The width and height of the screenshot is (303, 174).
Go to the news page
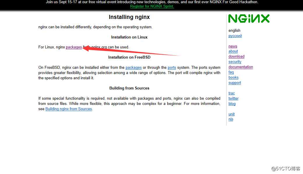[233, 46]
